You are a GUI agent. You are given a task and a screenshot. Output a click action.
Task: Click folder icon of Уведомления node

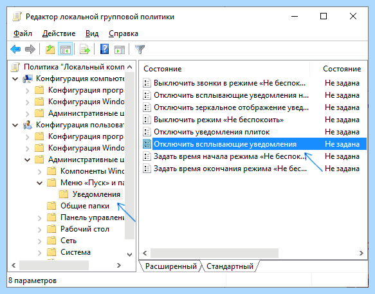(64, 194)
